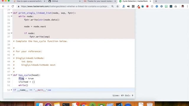Expand the folded main block at line 52
The image size is (189, 106).
(12, 90)
